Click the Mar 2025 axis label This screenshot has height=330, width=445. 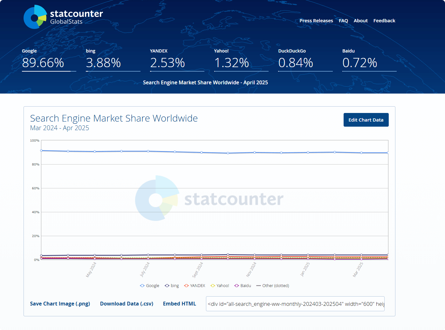(x=358, y=270)
